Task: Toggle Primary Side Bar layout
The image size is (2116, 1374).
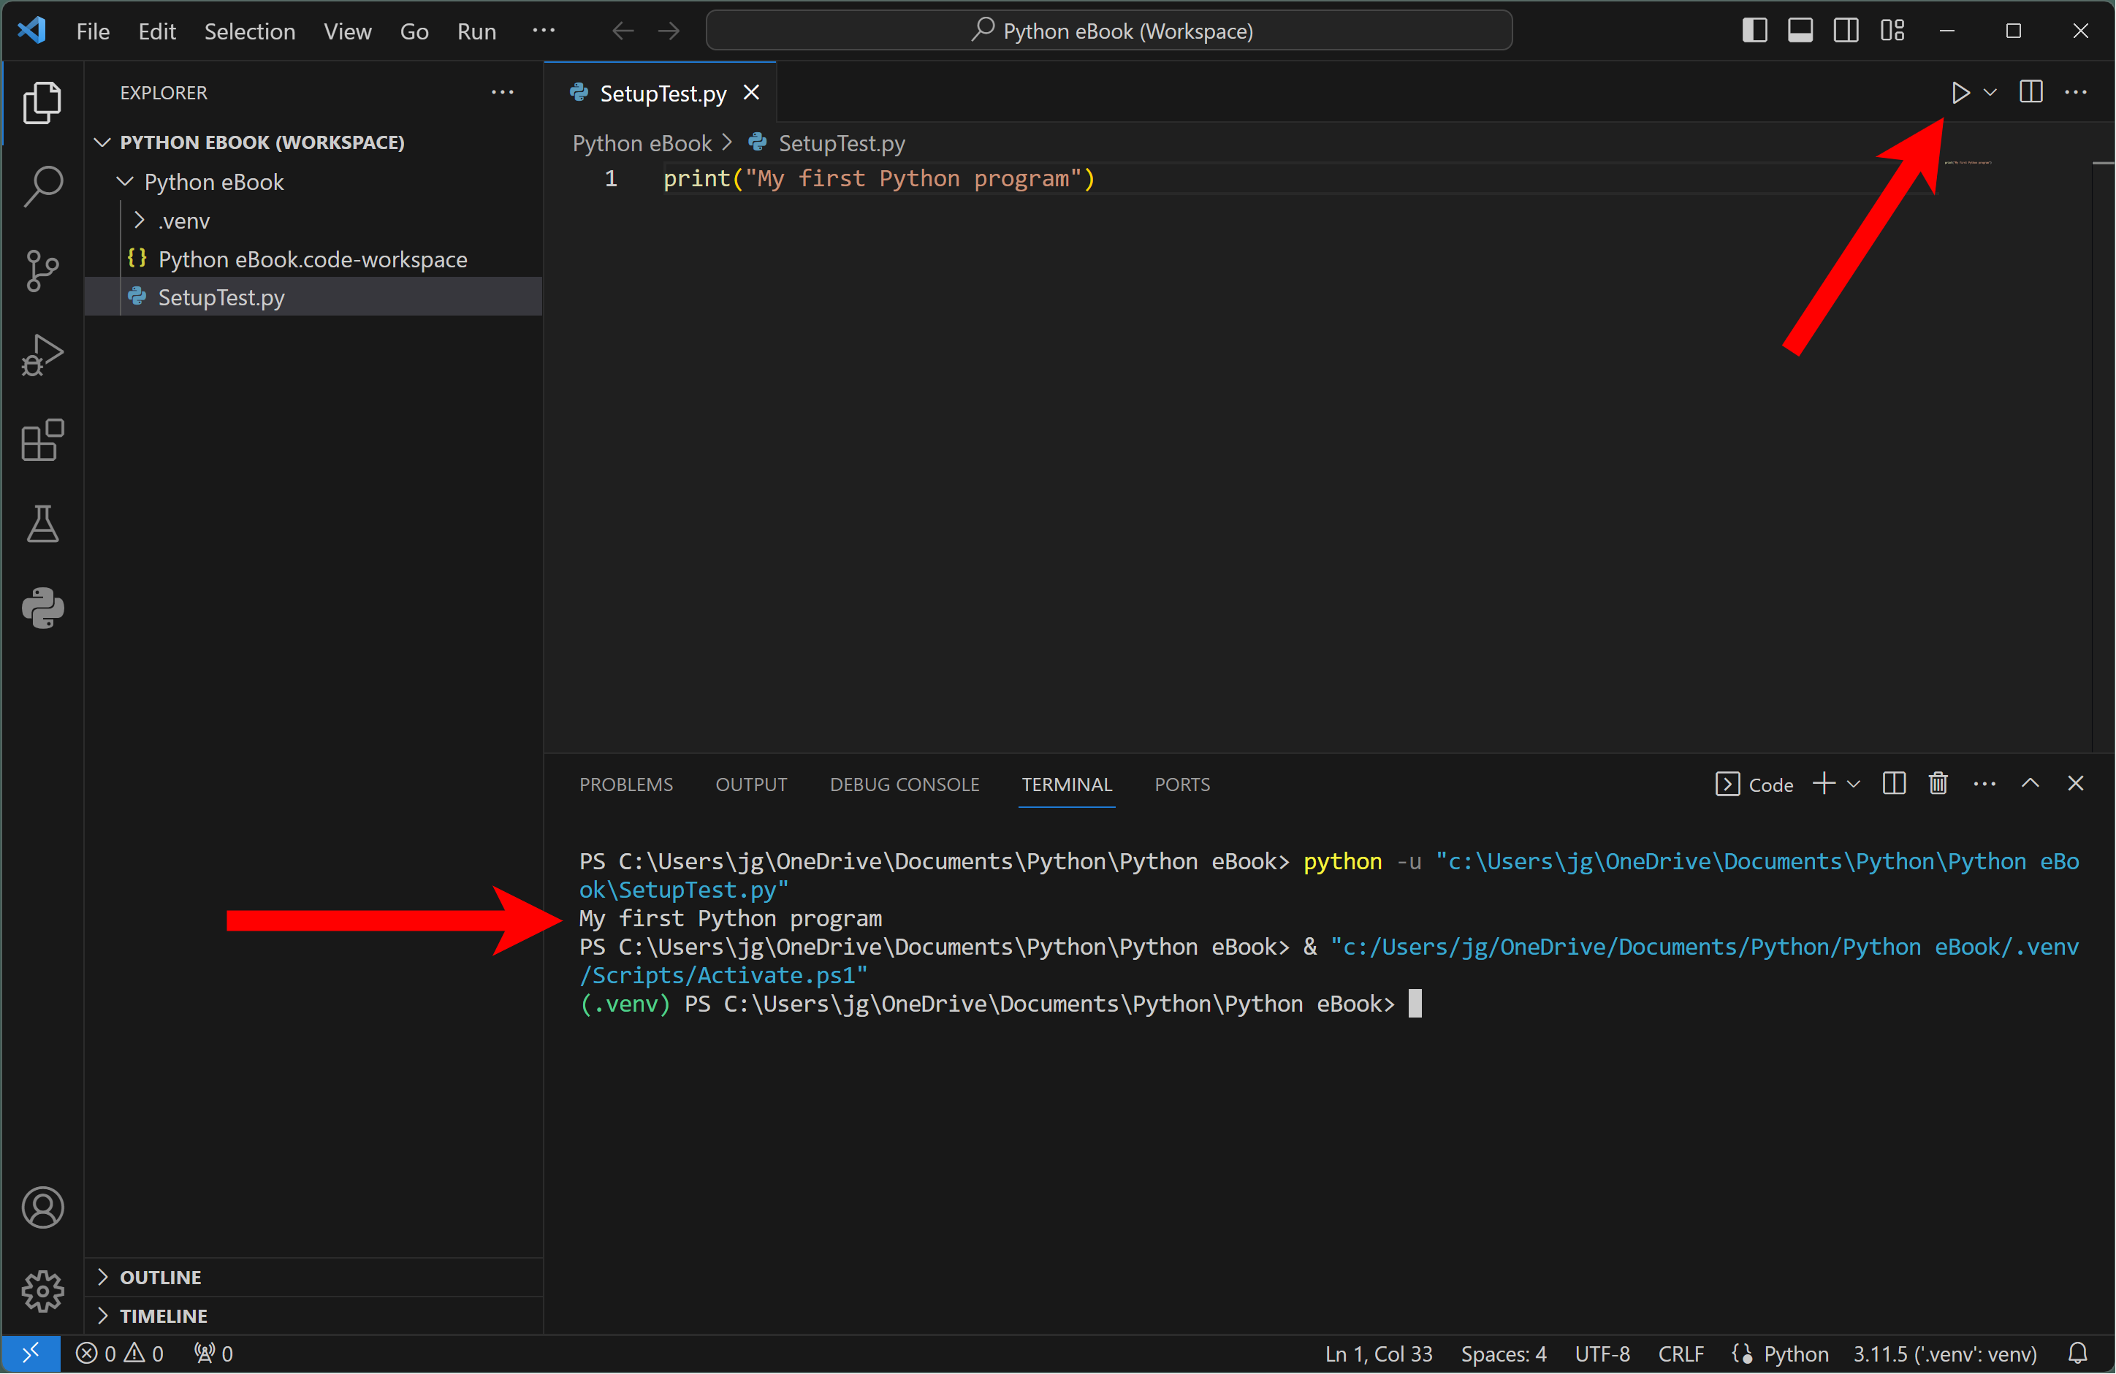Action: pos(1754,30)
